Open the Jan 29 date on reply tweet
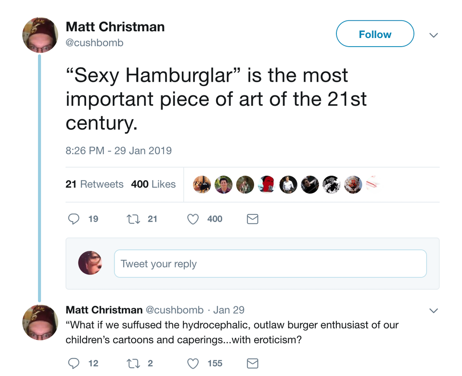462x376 pixels. (x=229, y=310)
